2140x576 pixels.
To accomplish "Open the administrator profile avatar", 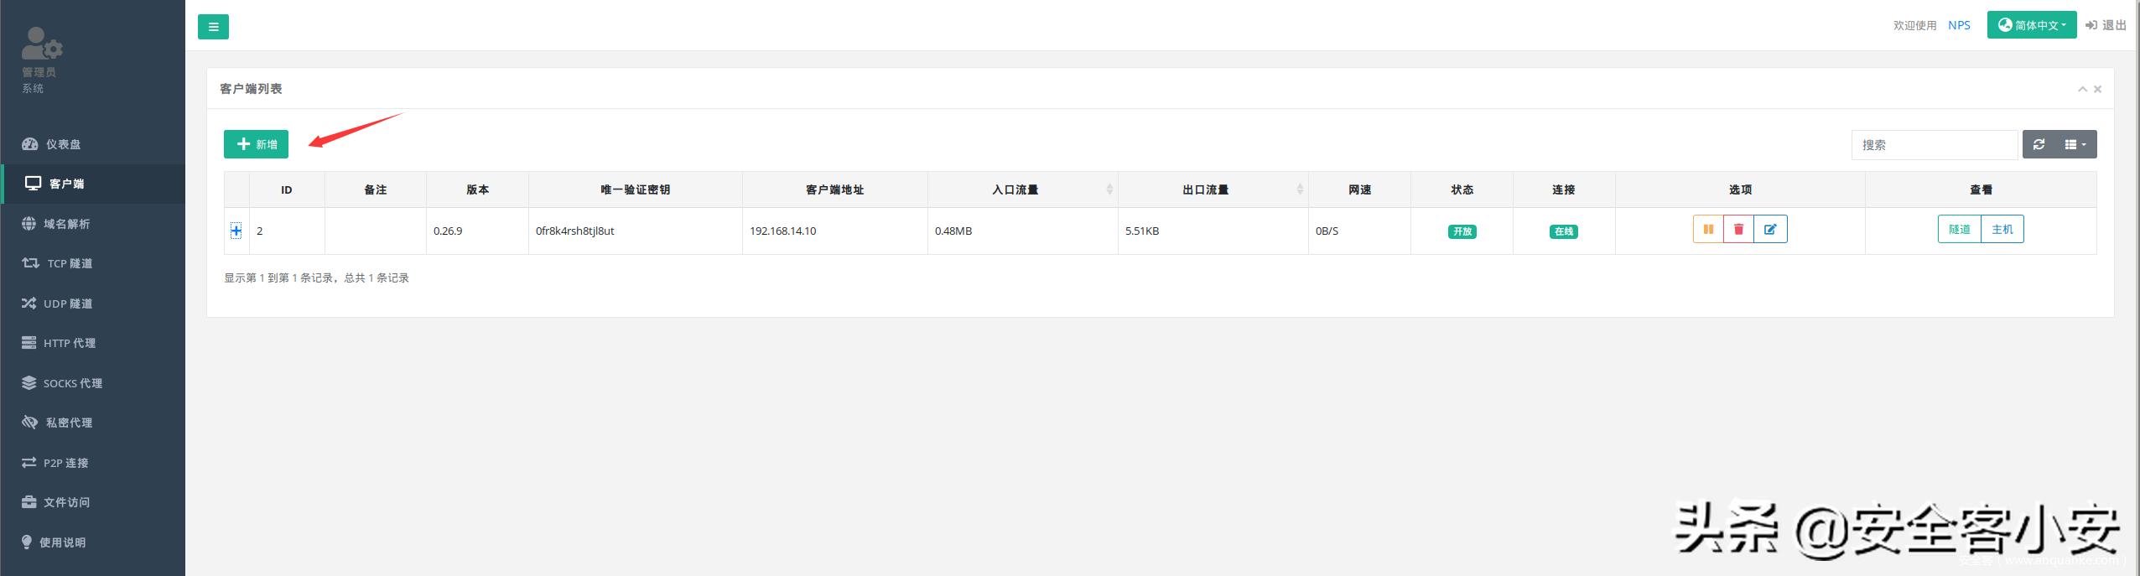I will [x=42, y=44].
